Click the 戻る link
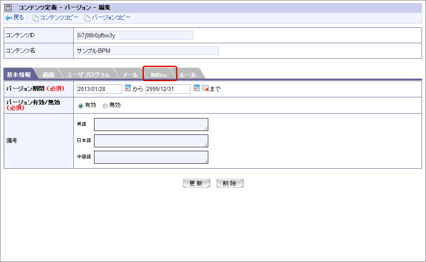Viewport: 426px width, 262px height. (x=18, y=18)
